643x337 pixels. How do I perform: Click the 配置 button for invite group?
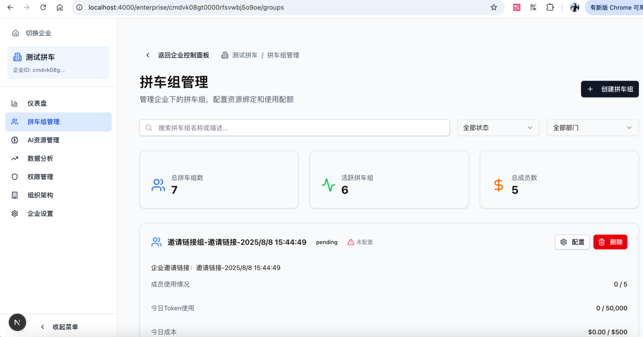pyautogui.click(x=572, y=242)
